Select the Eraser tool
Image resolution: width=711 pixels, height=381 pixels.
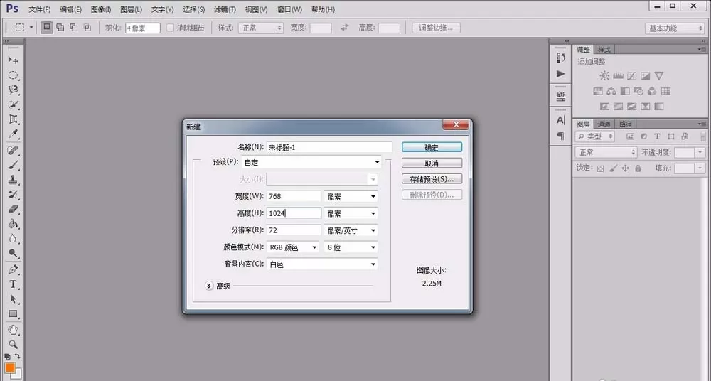[x=13, y=209]
